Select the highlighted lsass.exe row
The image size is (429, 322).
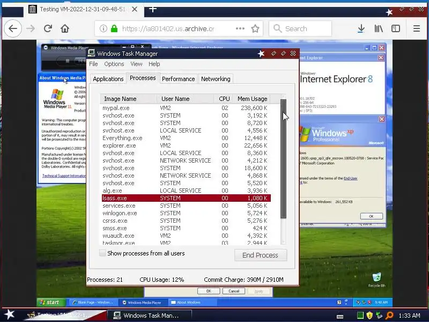[186, 198]
